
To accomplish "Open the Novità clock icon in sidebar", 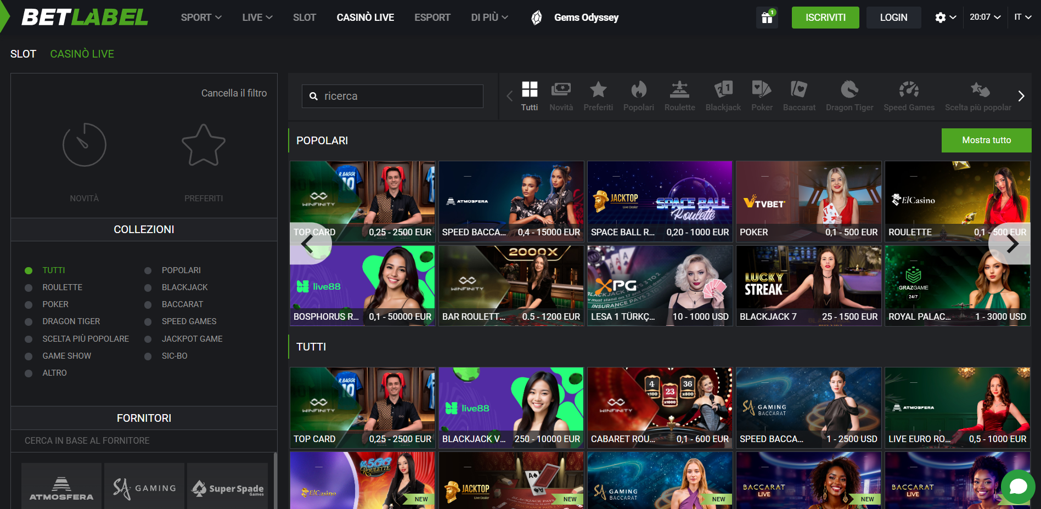I will tap(84, 145).
